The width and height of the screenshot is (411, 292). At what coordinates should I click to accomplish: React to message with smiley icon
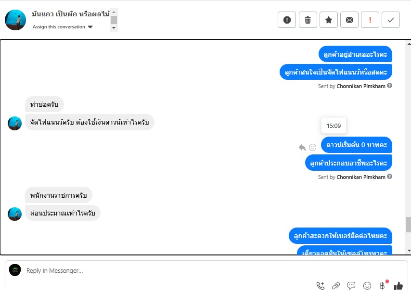(x=312, y=147)
